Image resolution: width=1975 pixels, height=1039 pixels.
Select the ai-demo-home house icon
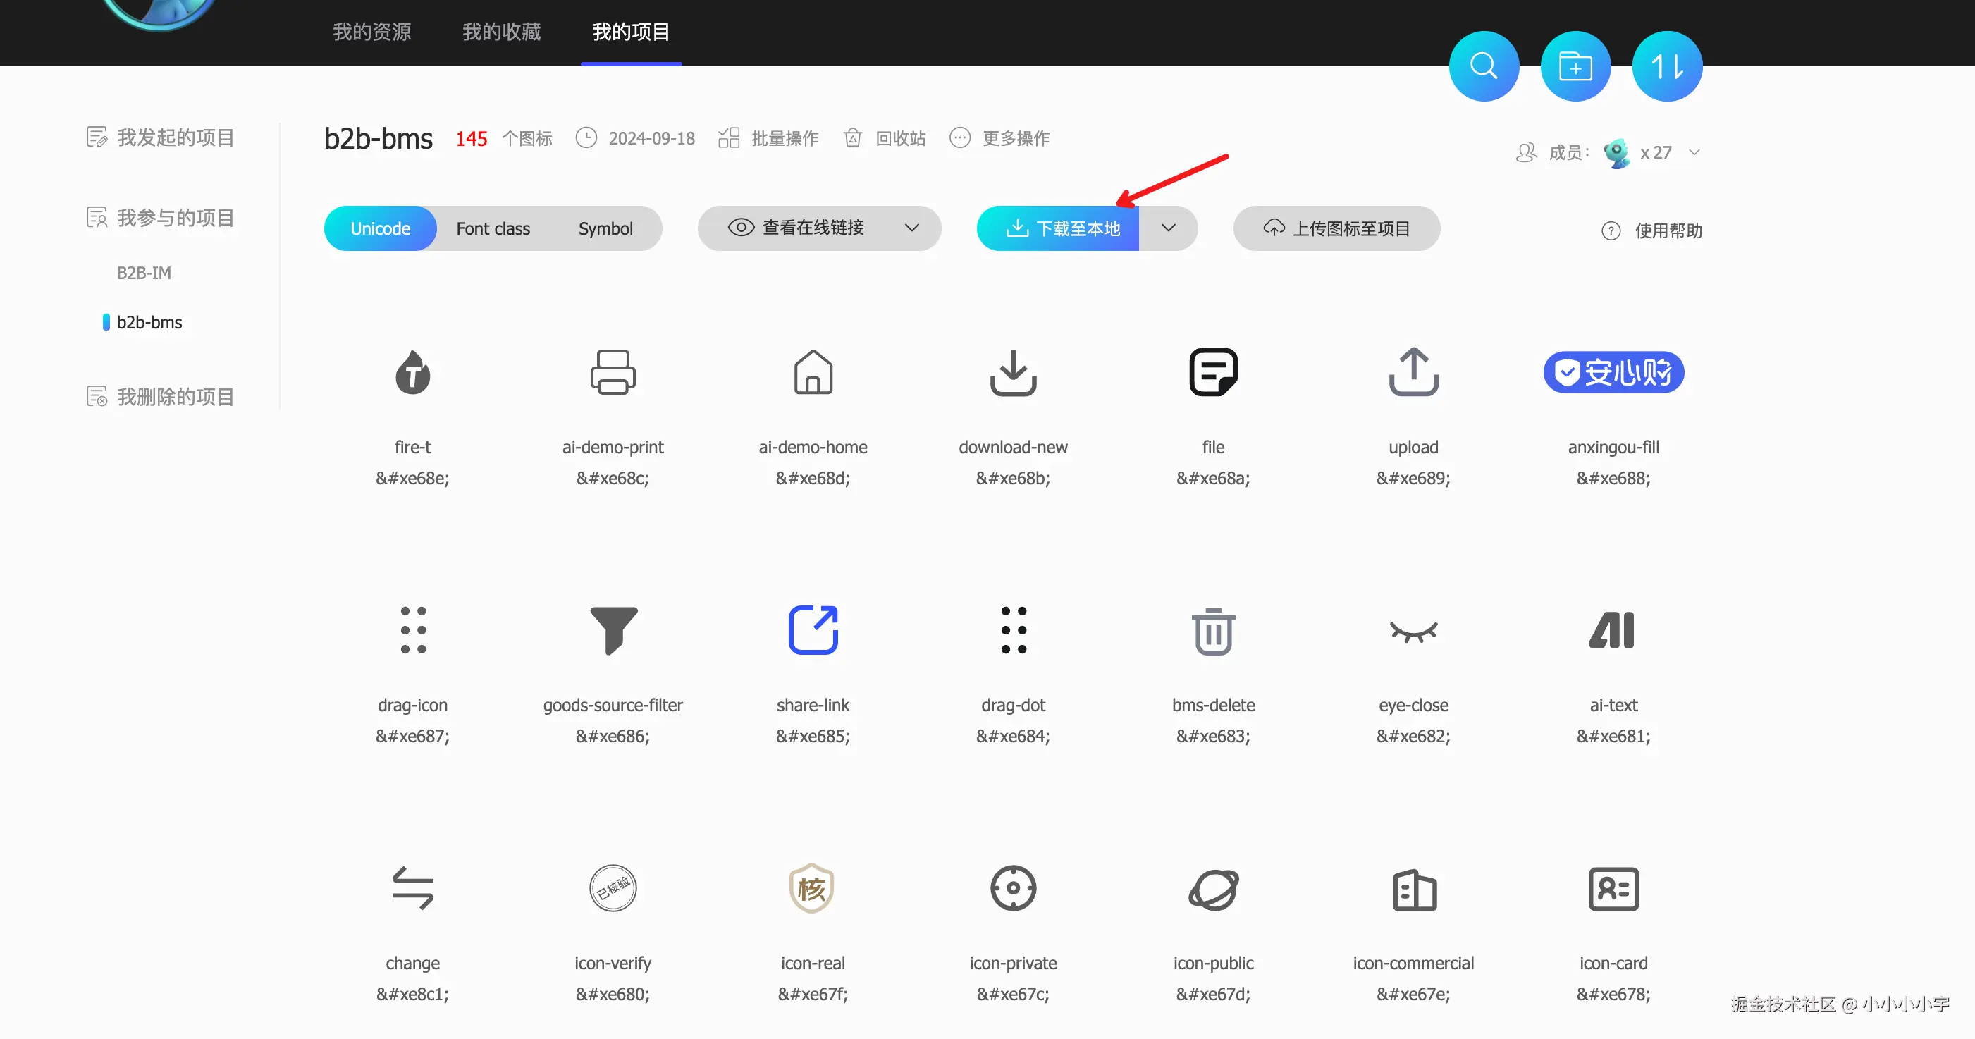813,373
